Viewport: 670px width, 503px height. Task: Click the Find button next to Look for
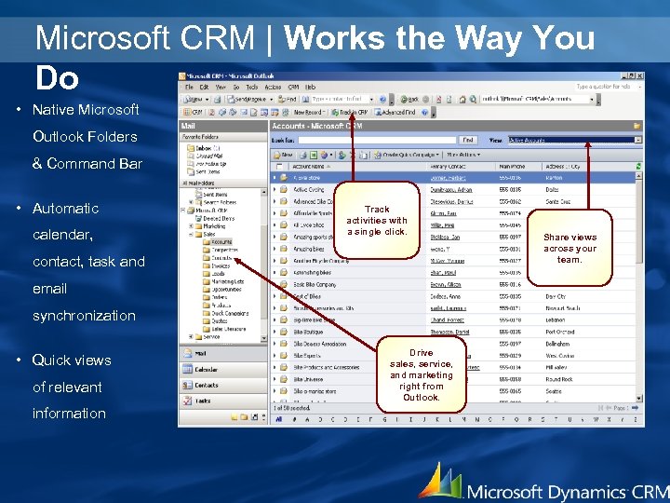[468, 140]
